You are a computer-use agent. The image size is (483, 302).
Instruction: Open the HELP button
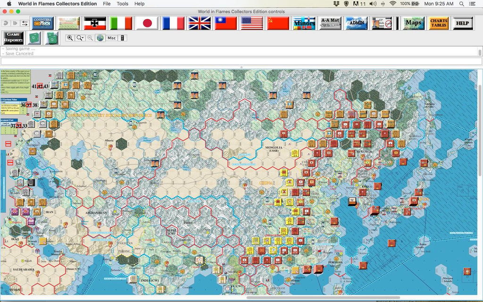[462, 23]
